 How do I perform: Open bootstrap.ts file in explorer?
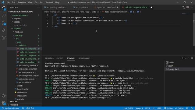coord(23,89)
